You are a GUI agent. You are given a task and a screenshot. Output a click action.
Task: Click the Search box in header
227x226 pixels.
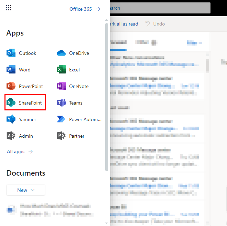[160, 8]
